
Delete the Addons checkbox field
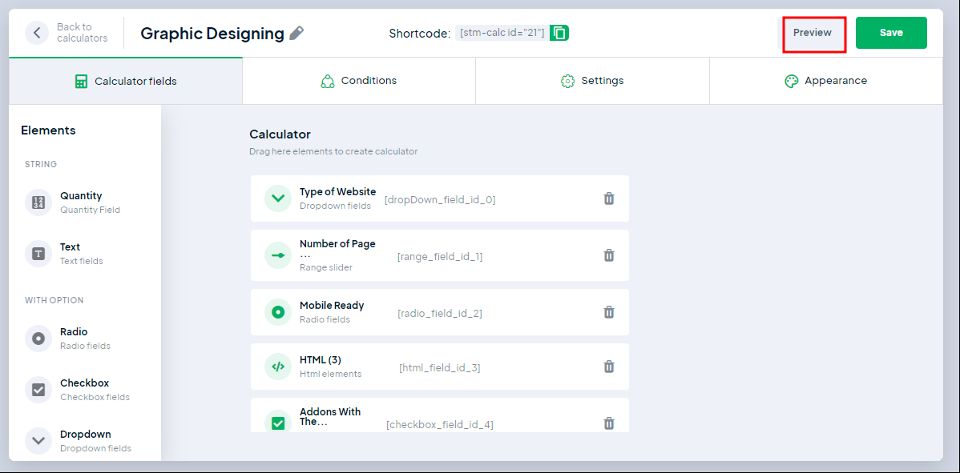[608, 423]
